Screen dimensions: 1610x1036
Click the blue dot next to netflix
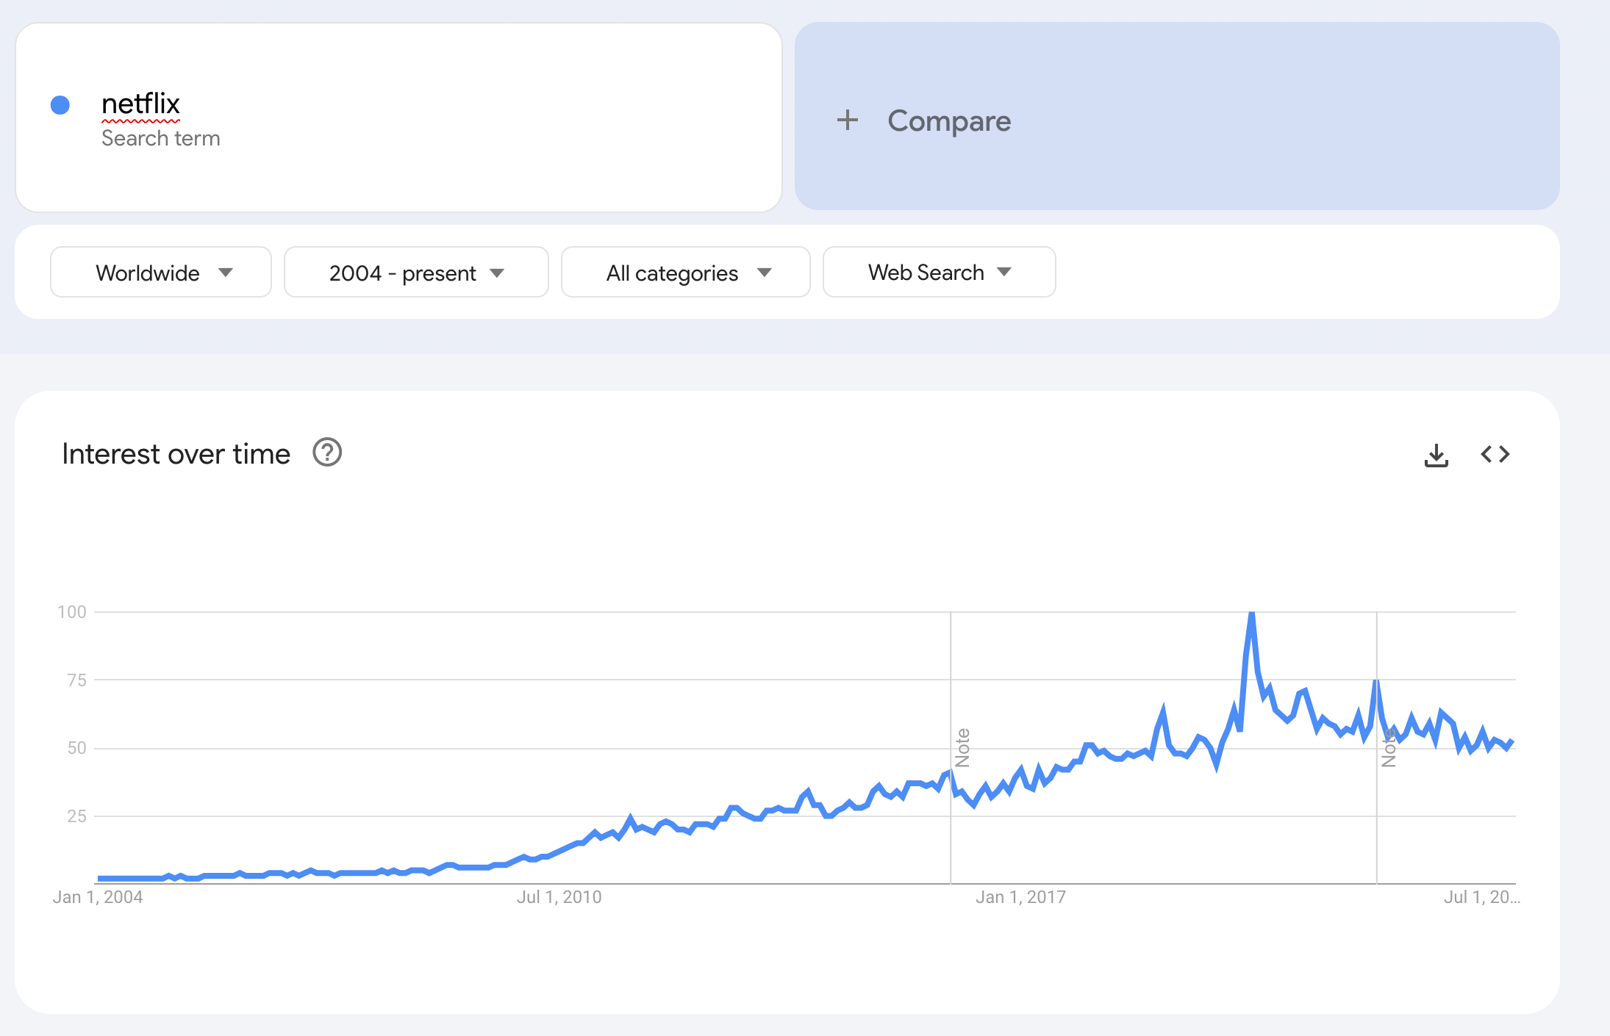(x=60, y=105)
